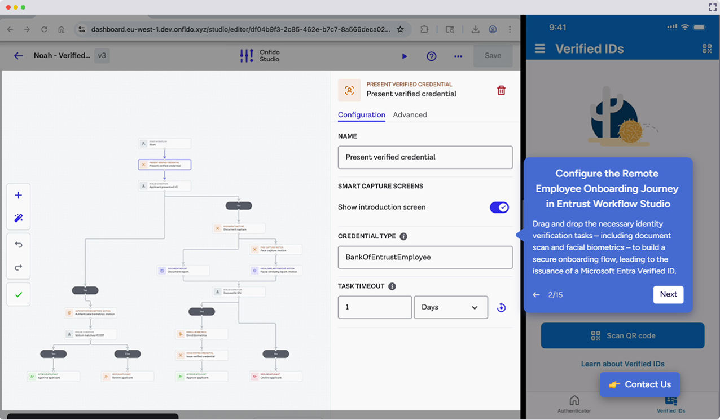Open the three-dot more options menu
This screenshot has height=420, width=720.
(x=458, y=56)
